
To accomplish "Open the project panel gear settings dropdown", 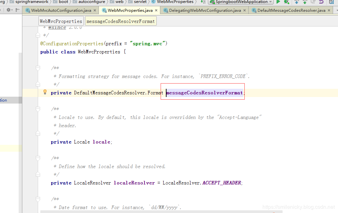I will pyautogui.click(x=9, y=10).
